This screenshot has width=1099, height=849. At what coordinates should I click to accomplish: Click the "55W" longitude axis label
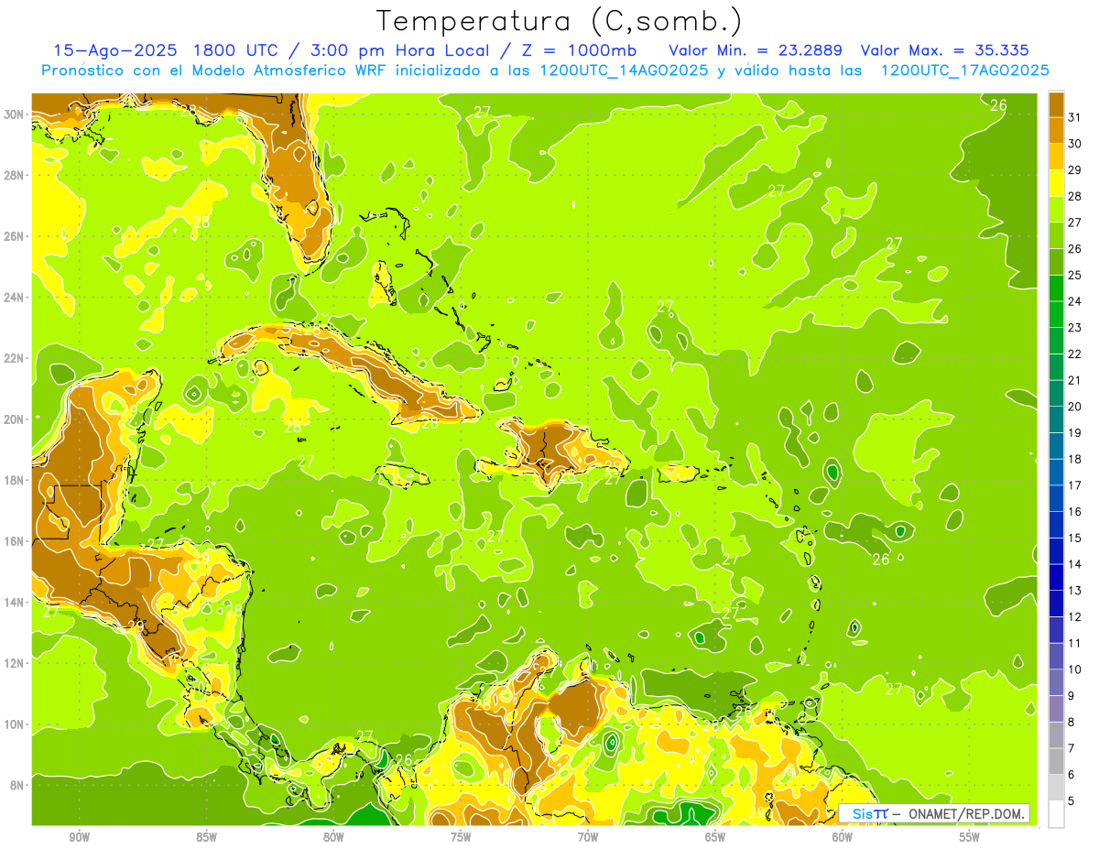click(970, 837)
